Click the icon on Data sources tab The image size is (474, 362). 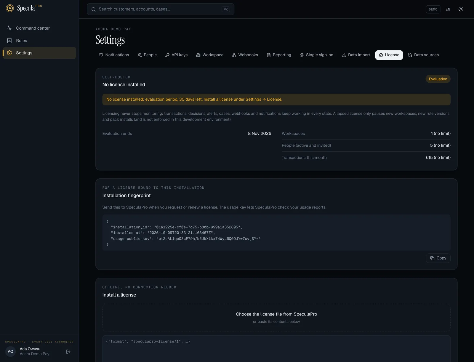pos(410,55)
